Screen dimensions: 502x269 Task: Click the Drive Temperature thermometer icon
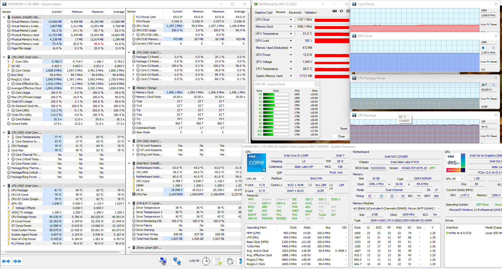(x=134, y=208)
